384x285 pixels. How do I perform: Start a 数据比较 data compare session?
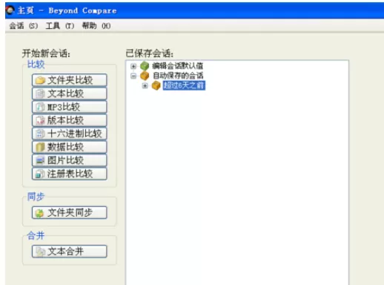click(x=70, y=147)
